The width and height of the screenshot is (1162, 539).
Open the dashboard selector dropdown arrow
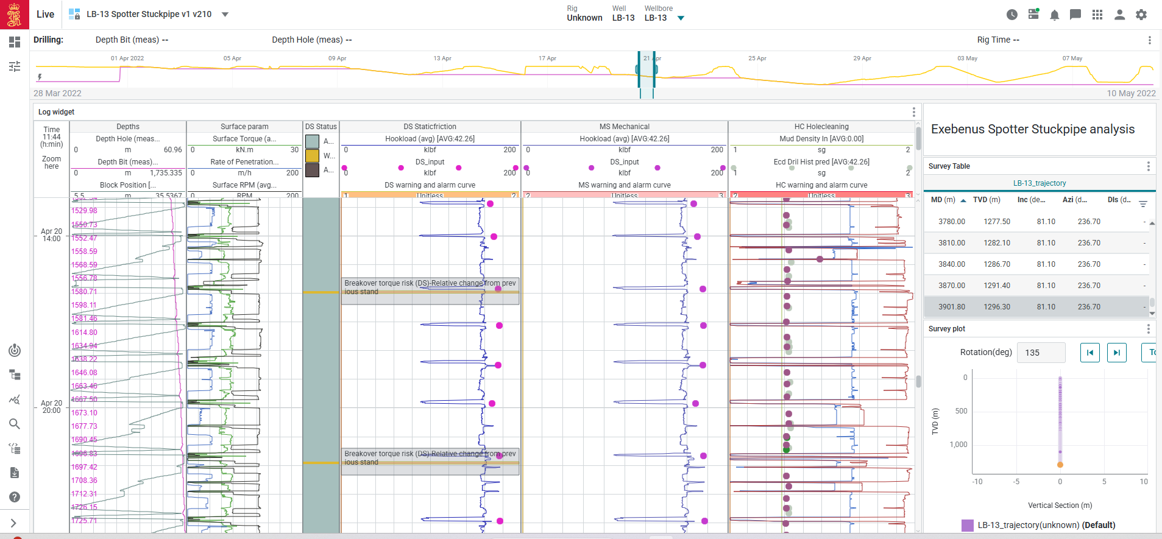click(x=225, y=15)
